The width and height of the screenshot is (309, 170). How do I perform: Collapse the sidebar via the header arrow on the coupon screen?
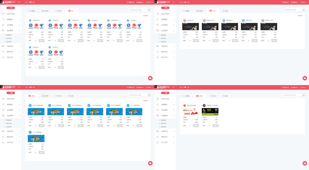pos(173,87)
